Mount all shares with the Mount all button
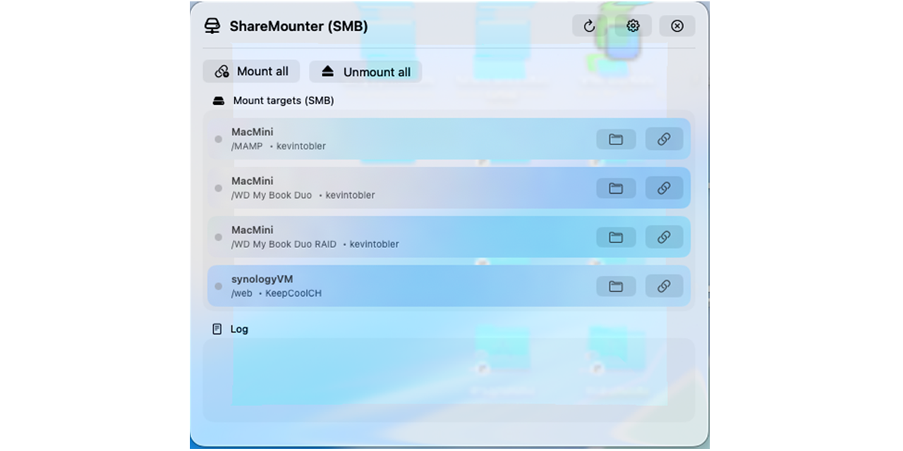 (251, 71)
